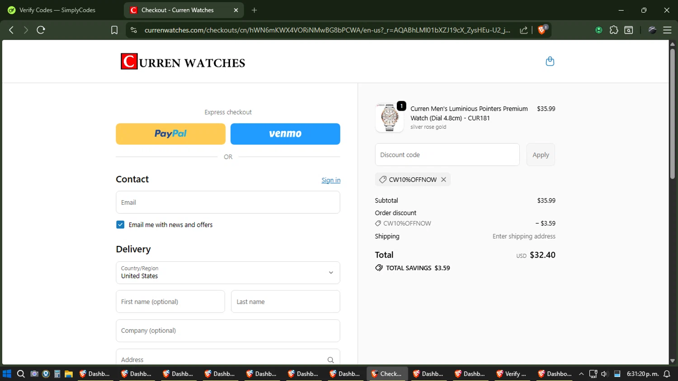Image resolution: width=678 pixels, height=381 pixels.
Task: Open the volume control in system tray
Action: pos(604,374)
